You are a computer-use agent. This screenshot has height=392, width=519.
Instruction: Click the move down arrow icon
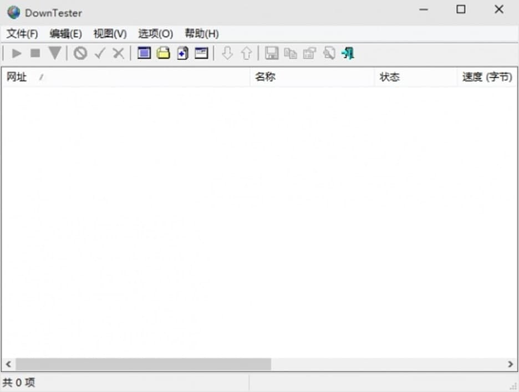click(x=227, y=53)
